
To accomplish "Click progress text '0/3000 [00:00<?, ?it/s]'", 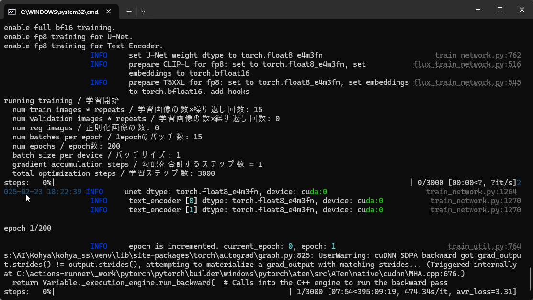I will [x=467, y=183].
